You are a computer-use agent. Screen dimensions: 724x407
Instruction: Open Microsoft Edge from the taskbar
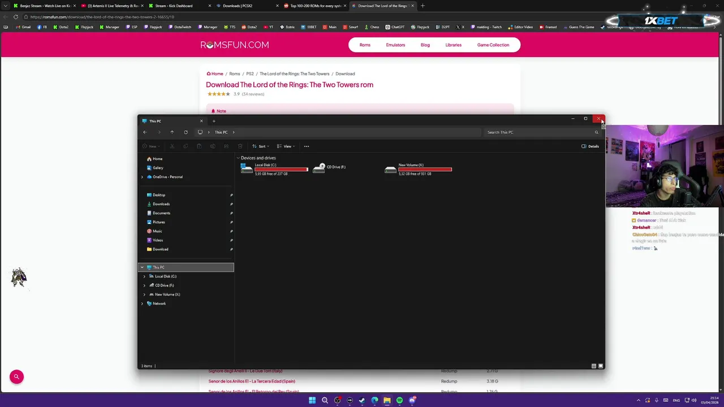point(374,400)
